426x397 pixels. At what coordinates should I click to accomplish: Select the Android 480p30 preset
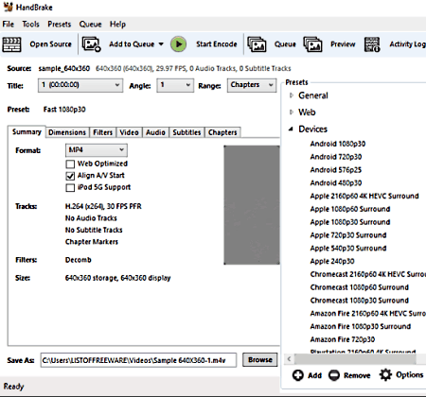336,182
